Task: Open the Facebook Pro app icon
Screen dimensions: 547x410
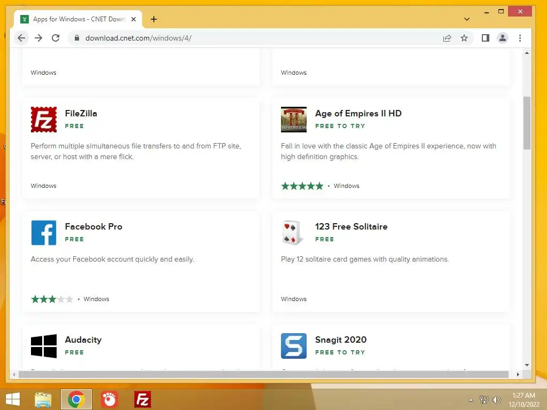Action: (44, 233)
